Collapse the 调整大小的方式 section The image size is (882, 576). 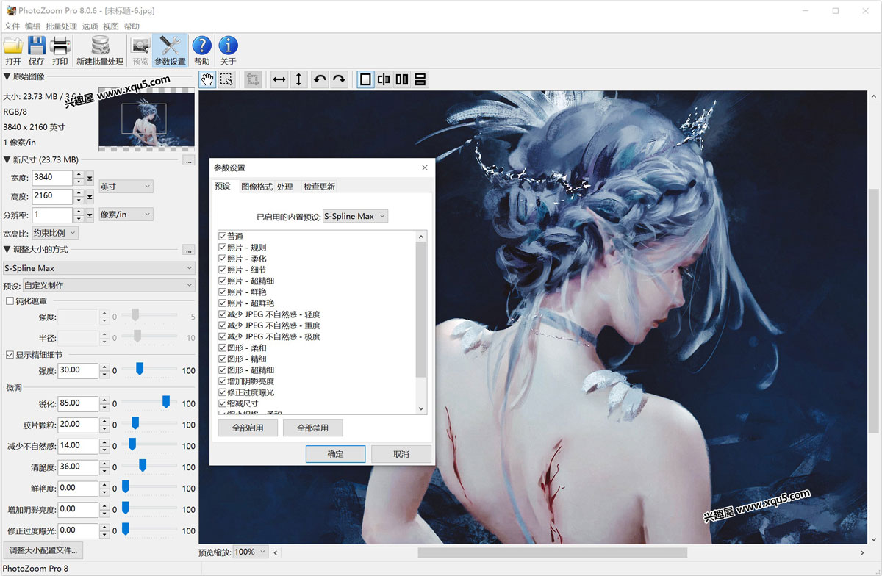click(x=7, y=249)
